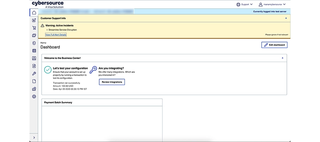Screen dimensions: 320x142
Task: Click the Cybersource logo
Action: tap(48, 5)
